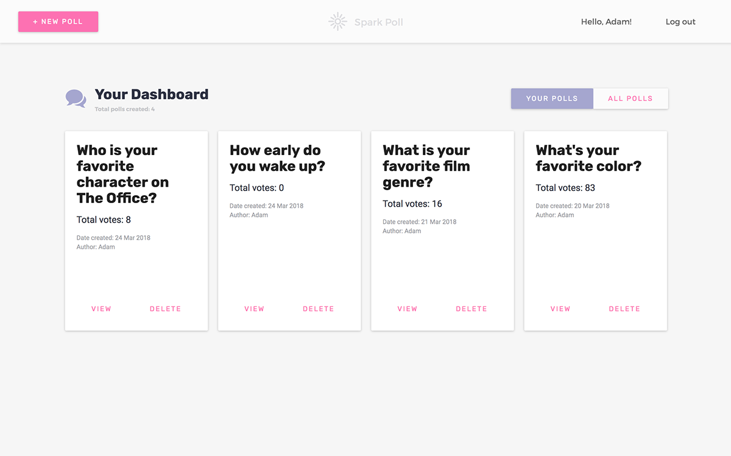Click the Spark Poll title text

[379, 22]
